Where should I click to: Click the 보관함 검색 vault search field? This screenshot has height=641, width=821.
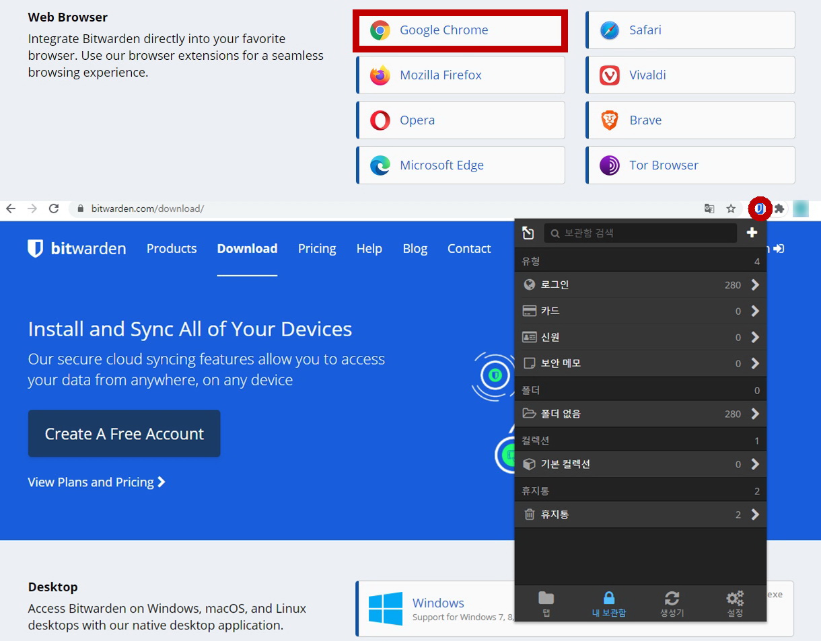tap(641, 233)
